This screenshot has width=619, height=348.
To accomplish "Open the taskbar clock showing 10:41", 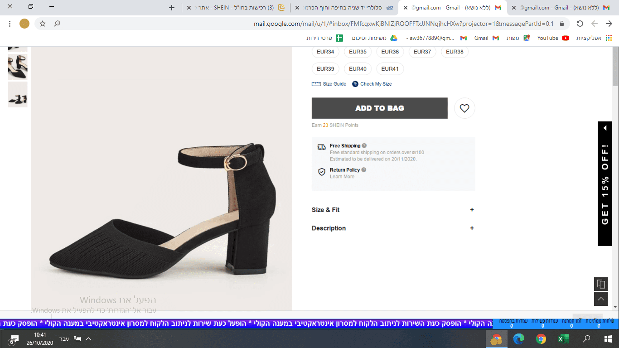I will [40, 338].
